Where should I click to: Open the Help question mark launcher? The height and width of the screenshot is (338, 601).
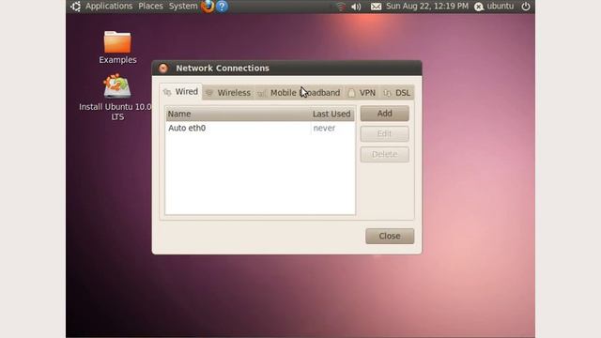tap(222, 7)
